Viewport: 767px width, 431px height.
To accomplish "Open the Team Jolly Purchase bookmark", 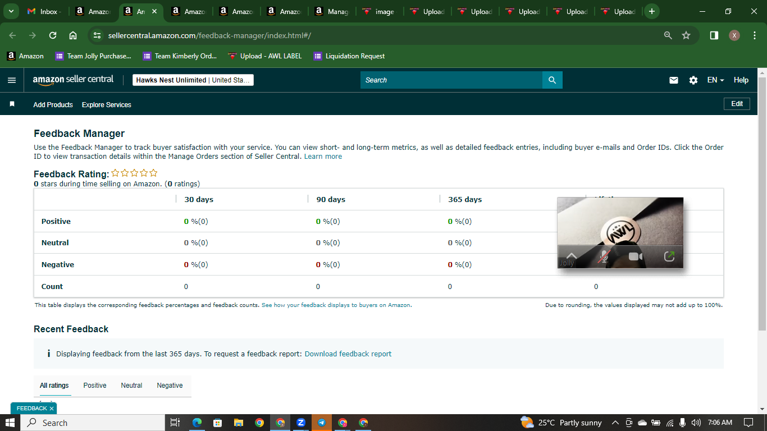I will [x=93, y=56].
